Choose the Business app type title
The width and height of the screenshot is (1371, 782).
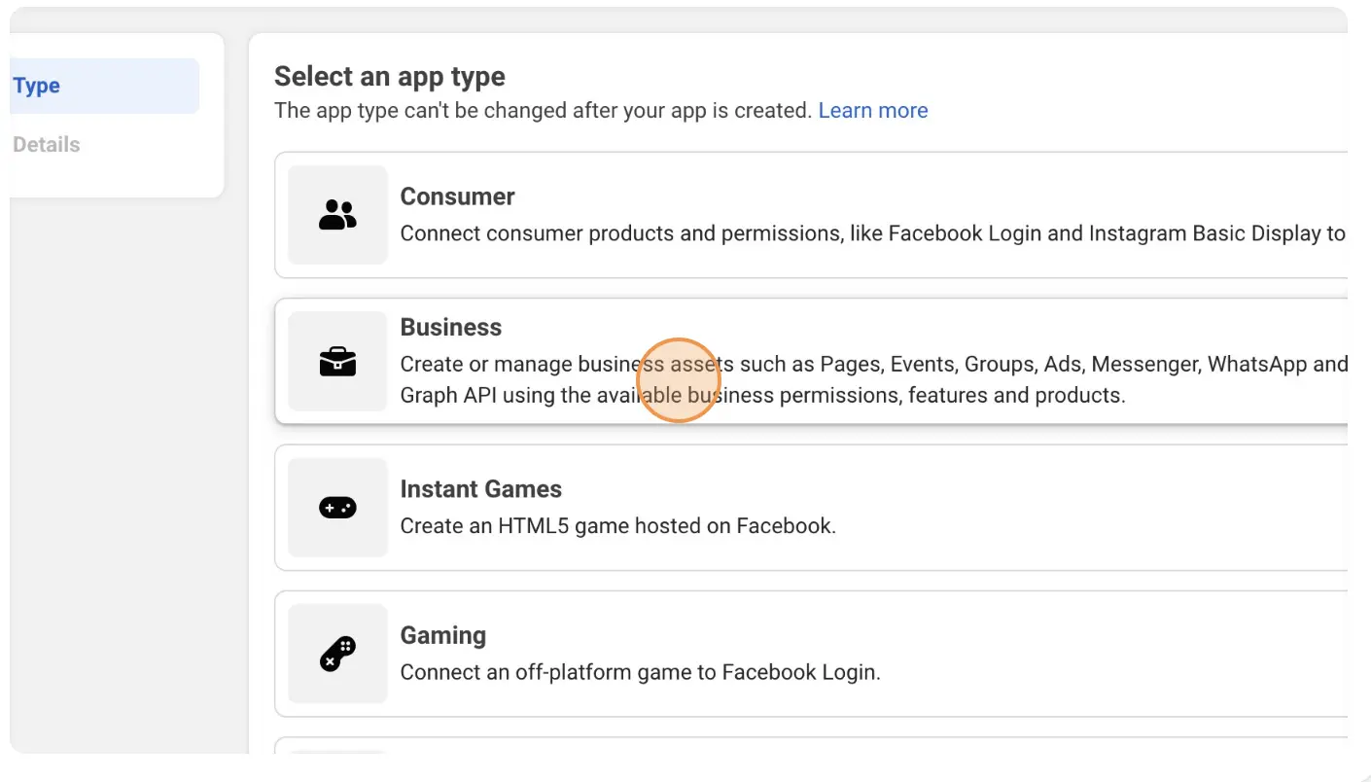[x=451, y=327]
